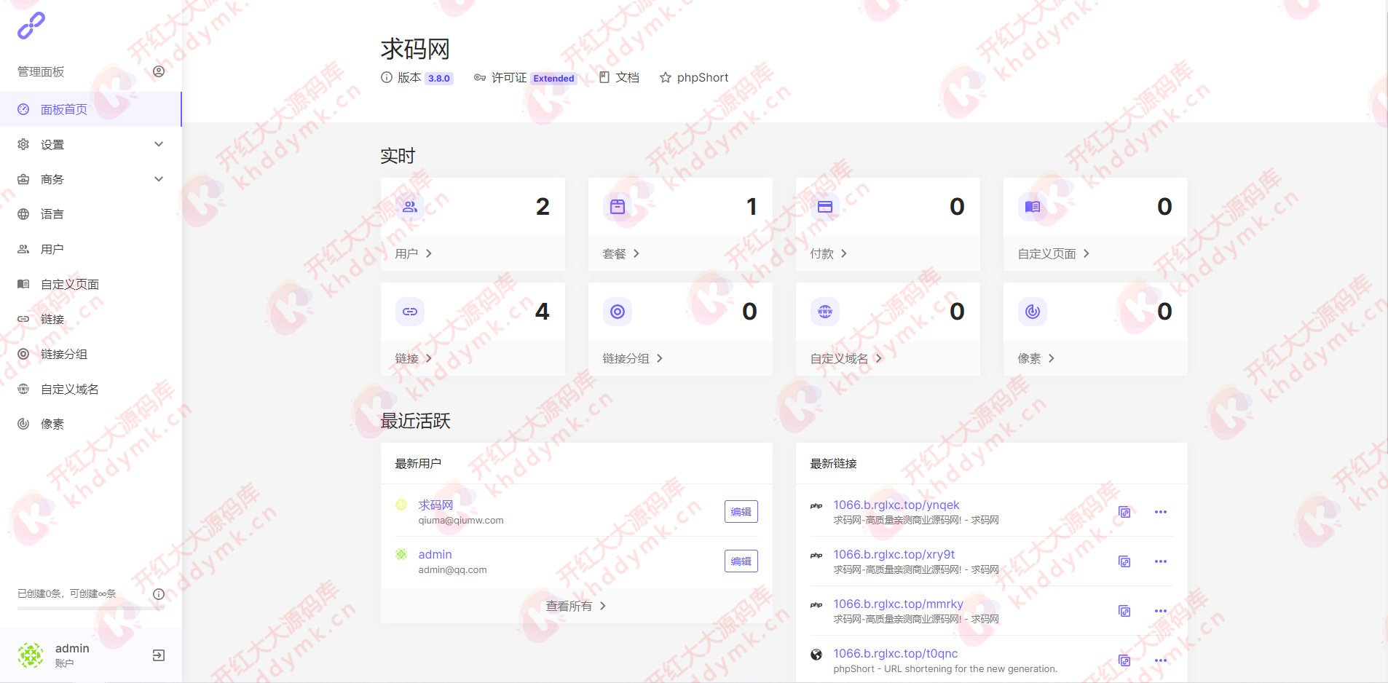Click the settings gear icon in sidebar
The height and width of the screenshot is (683, 1388).
pos(23,144)
